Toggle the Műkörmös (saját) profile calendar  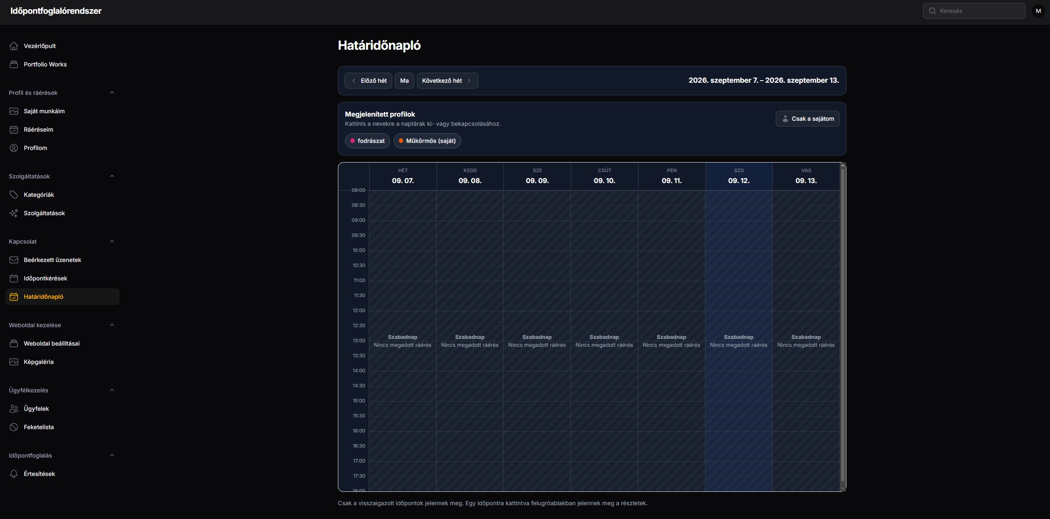tap(427, 141)
